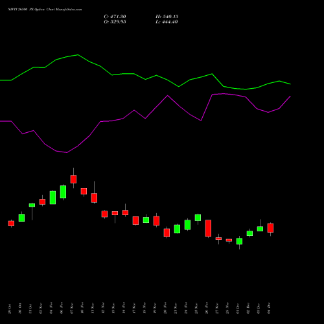
Task: Click the NIFTY PE Option chart title
Action: coord(45,10)
